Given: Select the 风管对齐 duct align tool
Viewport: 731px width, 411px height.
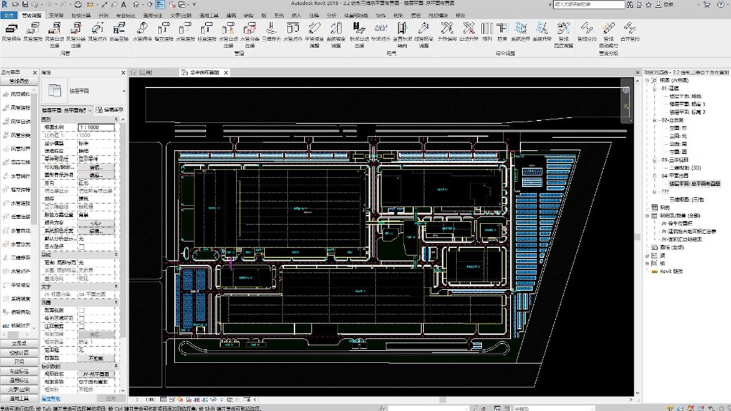Looking at the screenshot, I should coord(97,32).
